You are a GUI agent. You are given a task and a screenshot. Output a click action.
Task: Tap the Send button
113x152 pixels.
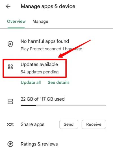click(x=69, y=124)
